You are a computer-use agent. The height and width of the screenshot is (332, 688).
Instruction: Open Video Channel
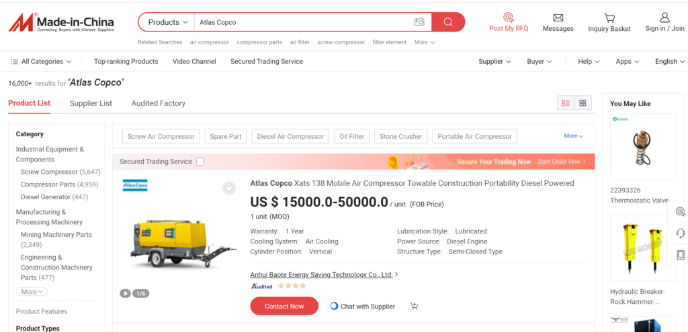(x=194, y=62)
